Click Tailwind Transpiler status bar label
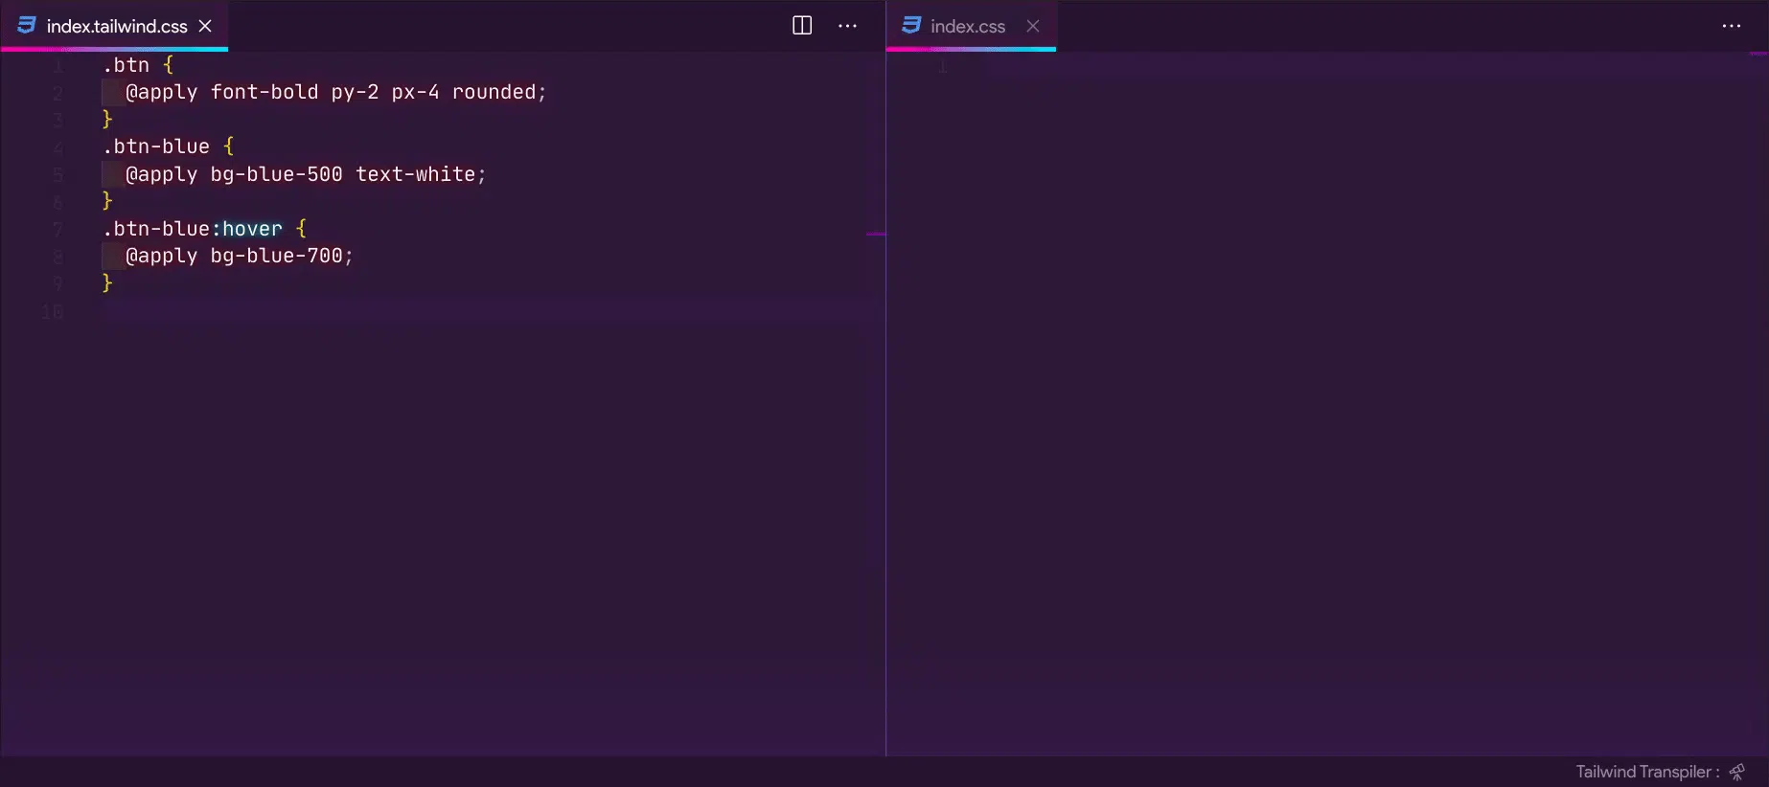This screenshot has height=787, width=1769. pyautogui.click(x=1648, y=772)
